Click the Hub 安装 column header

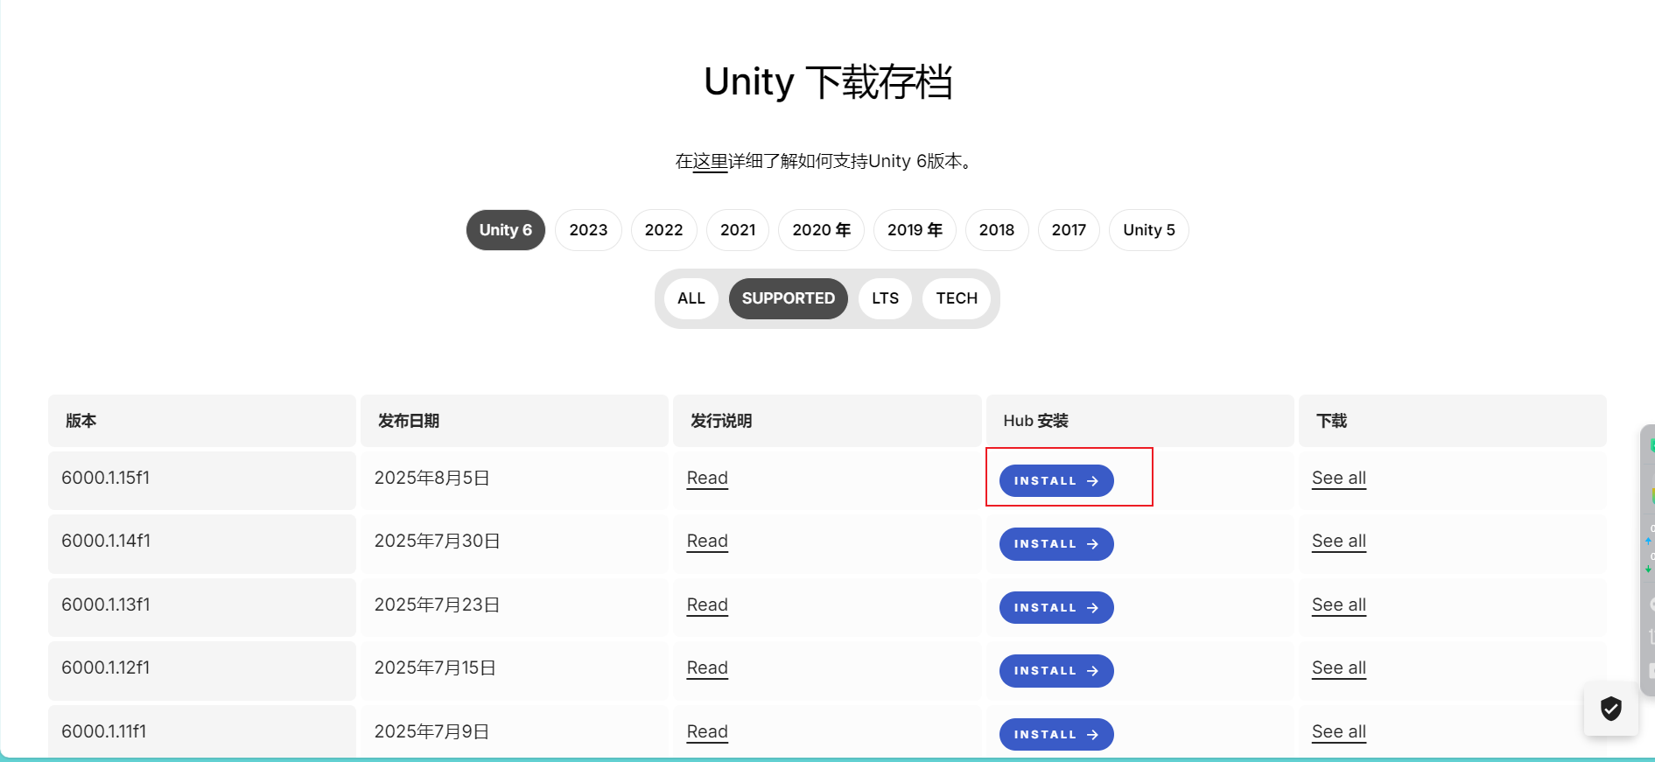coord(1140,421)
